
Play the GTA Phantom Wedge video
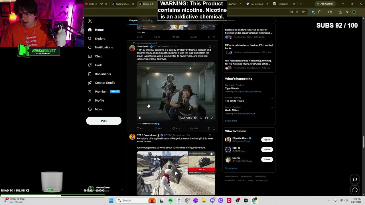pos(176,173)
